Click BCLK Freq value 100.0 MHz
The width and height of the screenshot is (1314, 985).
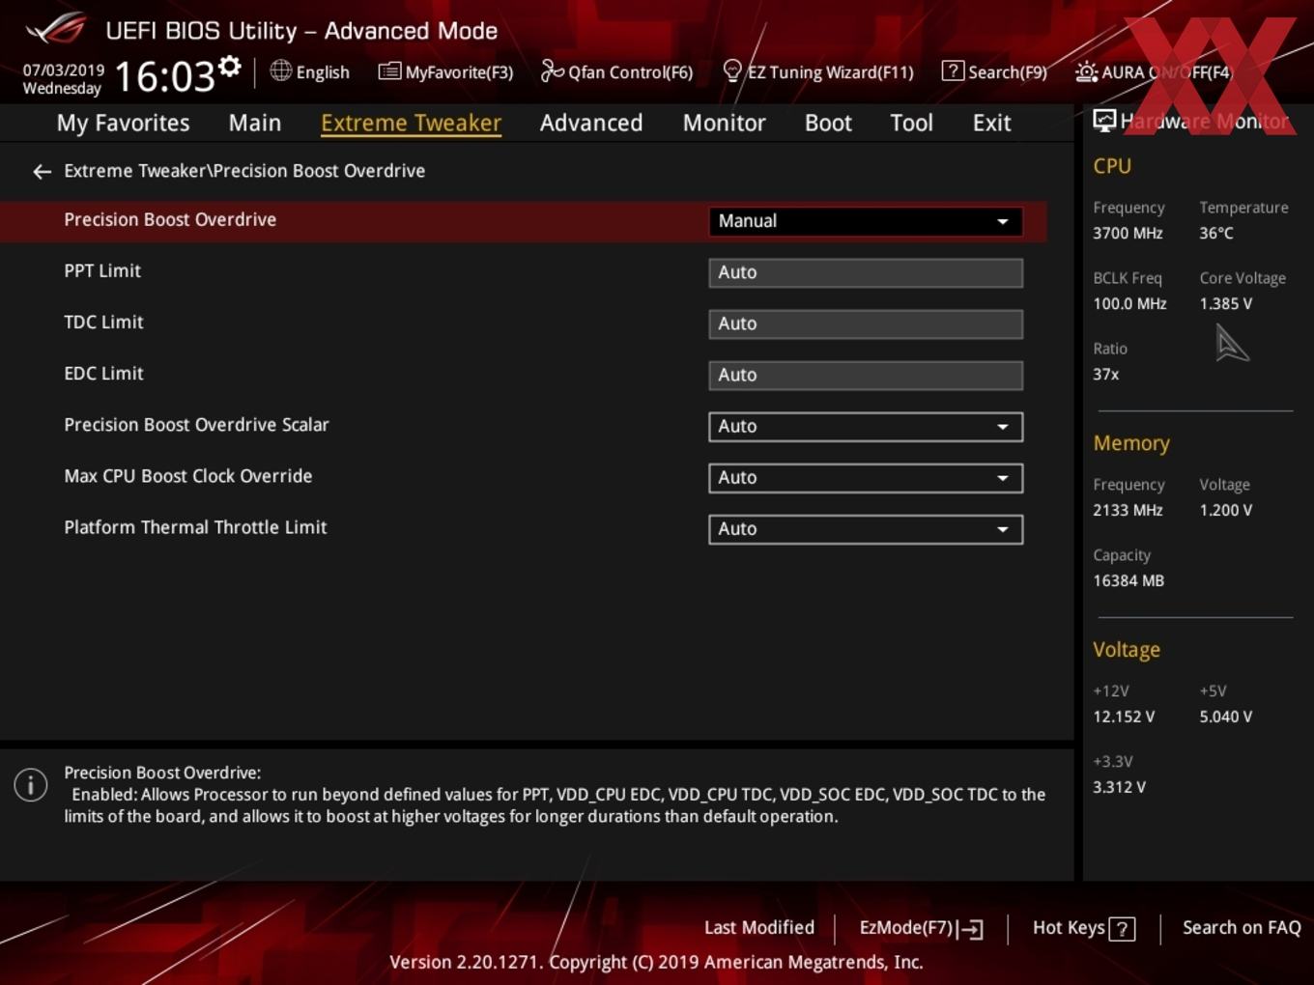click(x=1129, y=303)
